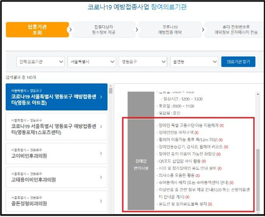Screen dimensions: 265x217
Task: Click arrow icon after 접종대상자 필수정보 step
Action: (x=137, y=29)
